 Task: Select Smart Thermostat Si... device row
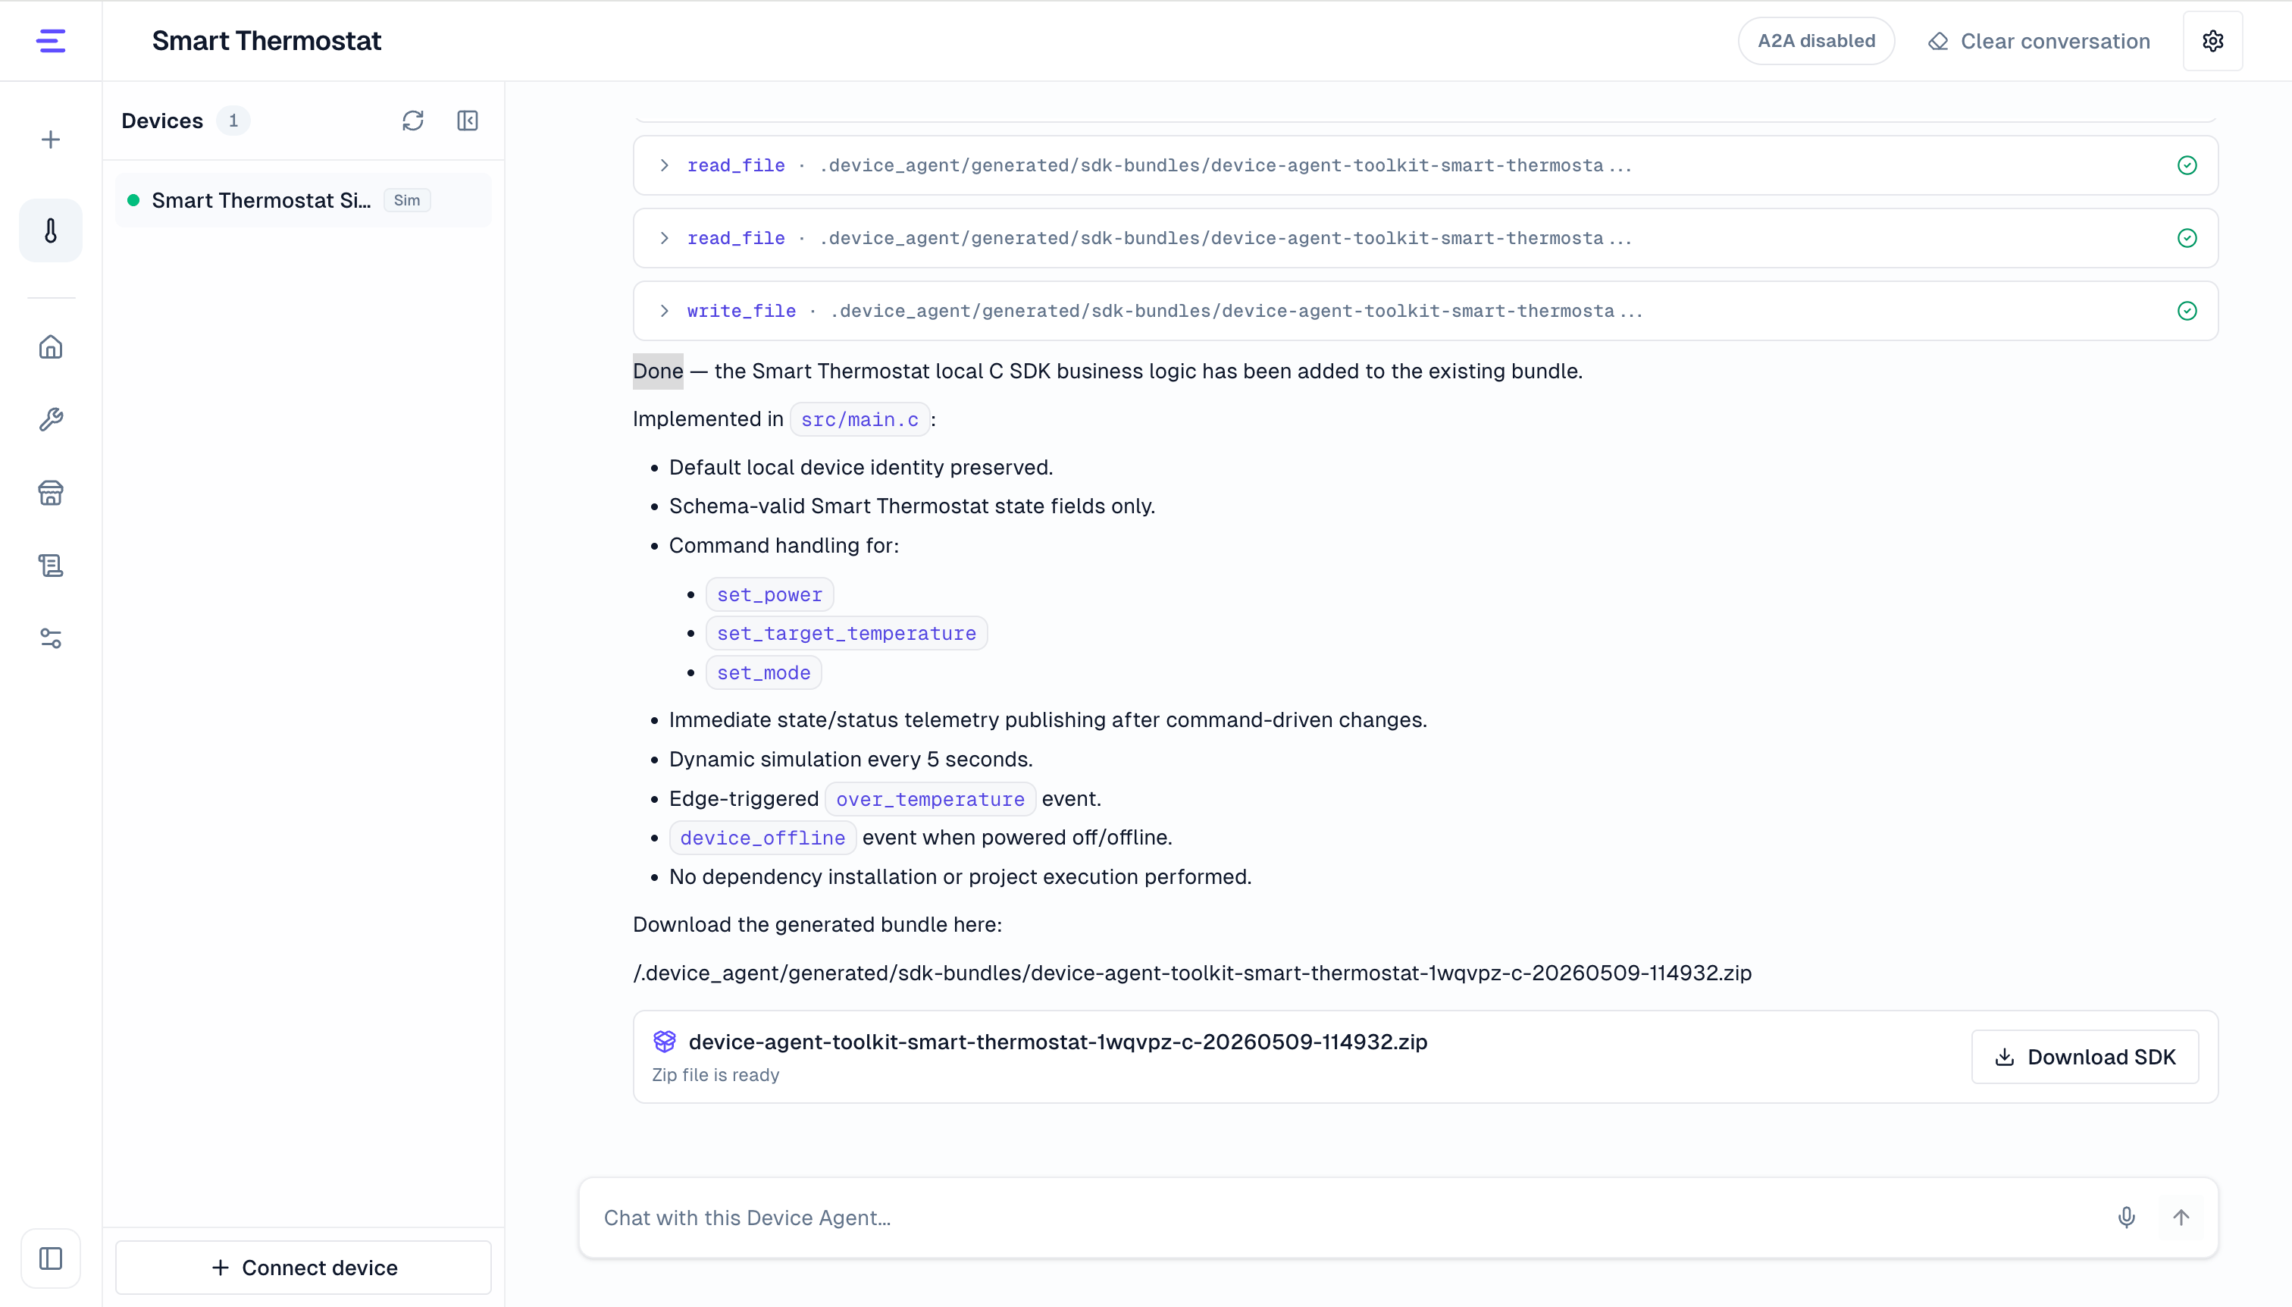click(303, 200)
